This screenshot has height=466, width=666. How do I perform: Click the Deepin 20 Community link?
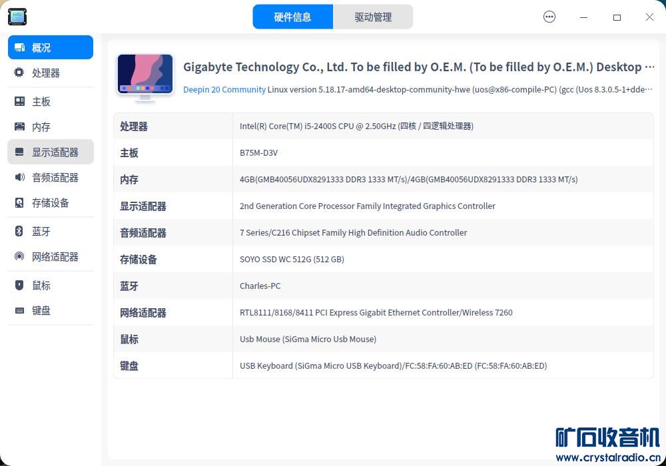pyautogui.click(x=224, y=90)
